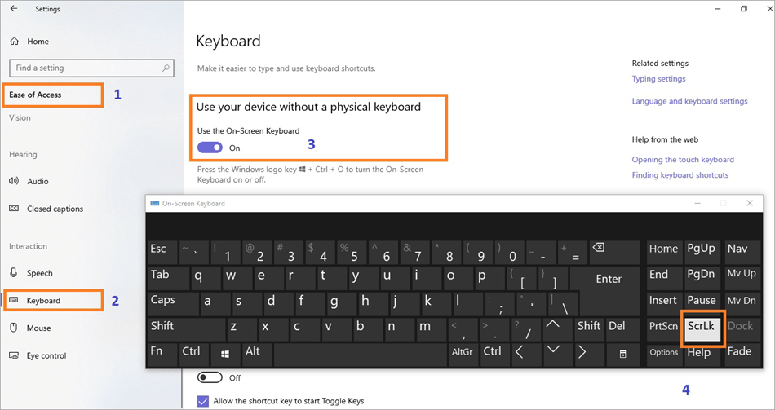The height and width of the screenshot is (410, 775).
Task: Tap the Pause key
Action: (702, 303)
